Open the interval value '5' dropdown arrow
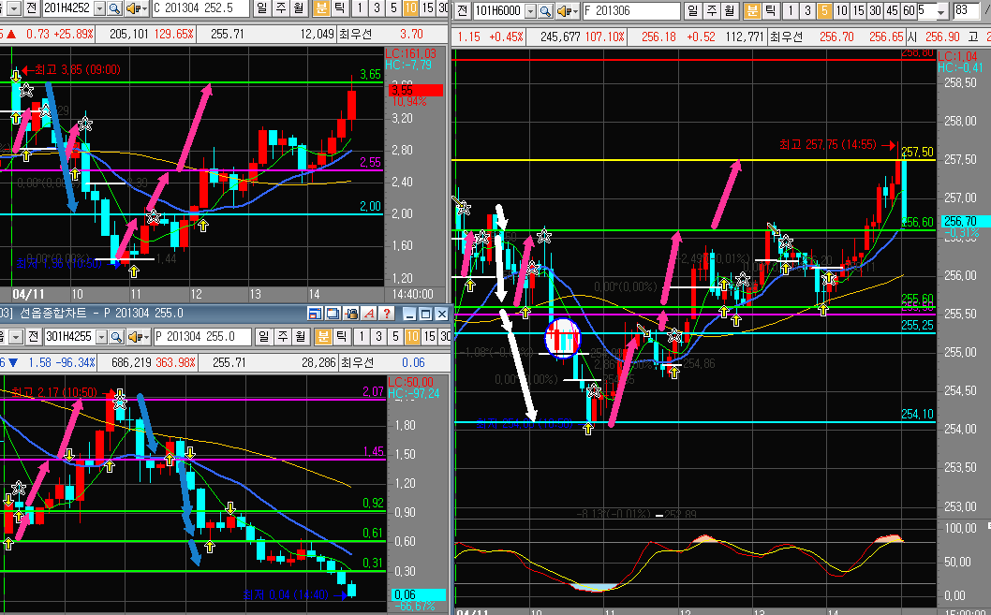Image resolution: width=991 pixels, height=615 pixels. click(x=941, y=11)
